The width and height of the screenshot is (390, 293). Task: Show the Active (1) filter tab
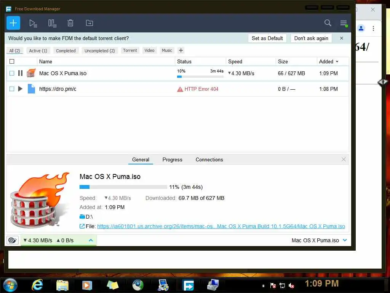[x=38, y=51]
